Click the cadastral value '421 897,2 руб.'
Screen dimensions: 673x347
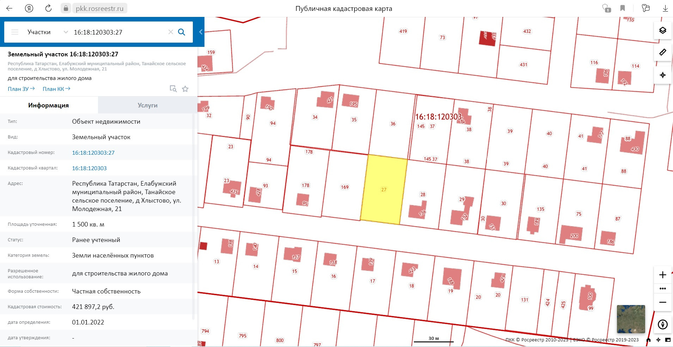pyautogui.click(x=93, y=307)
